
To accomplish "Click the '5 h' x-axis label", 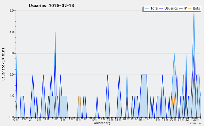I will click(55, 120).
